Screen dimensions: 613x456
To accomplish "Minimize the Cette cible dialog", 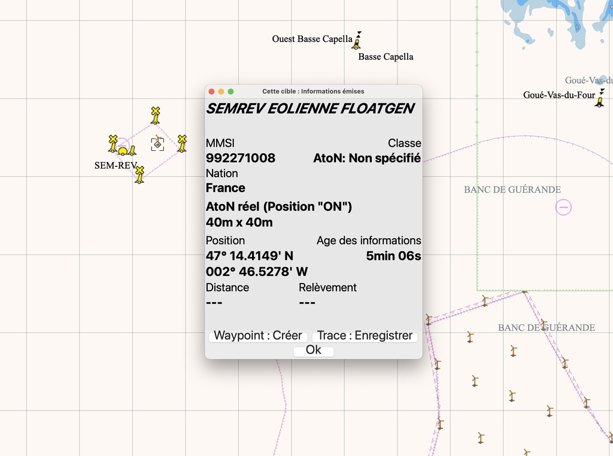I will (x=221, y=92).
